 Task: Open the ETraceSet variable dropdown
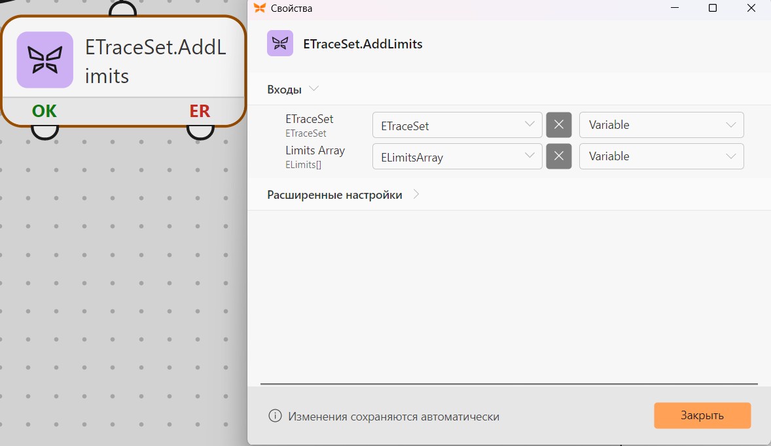click(457, 126)
